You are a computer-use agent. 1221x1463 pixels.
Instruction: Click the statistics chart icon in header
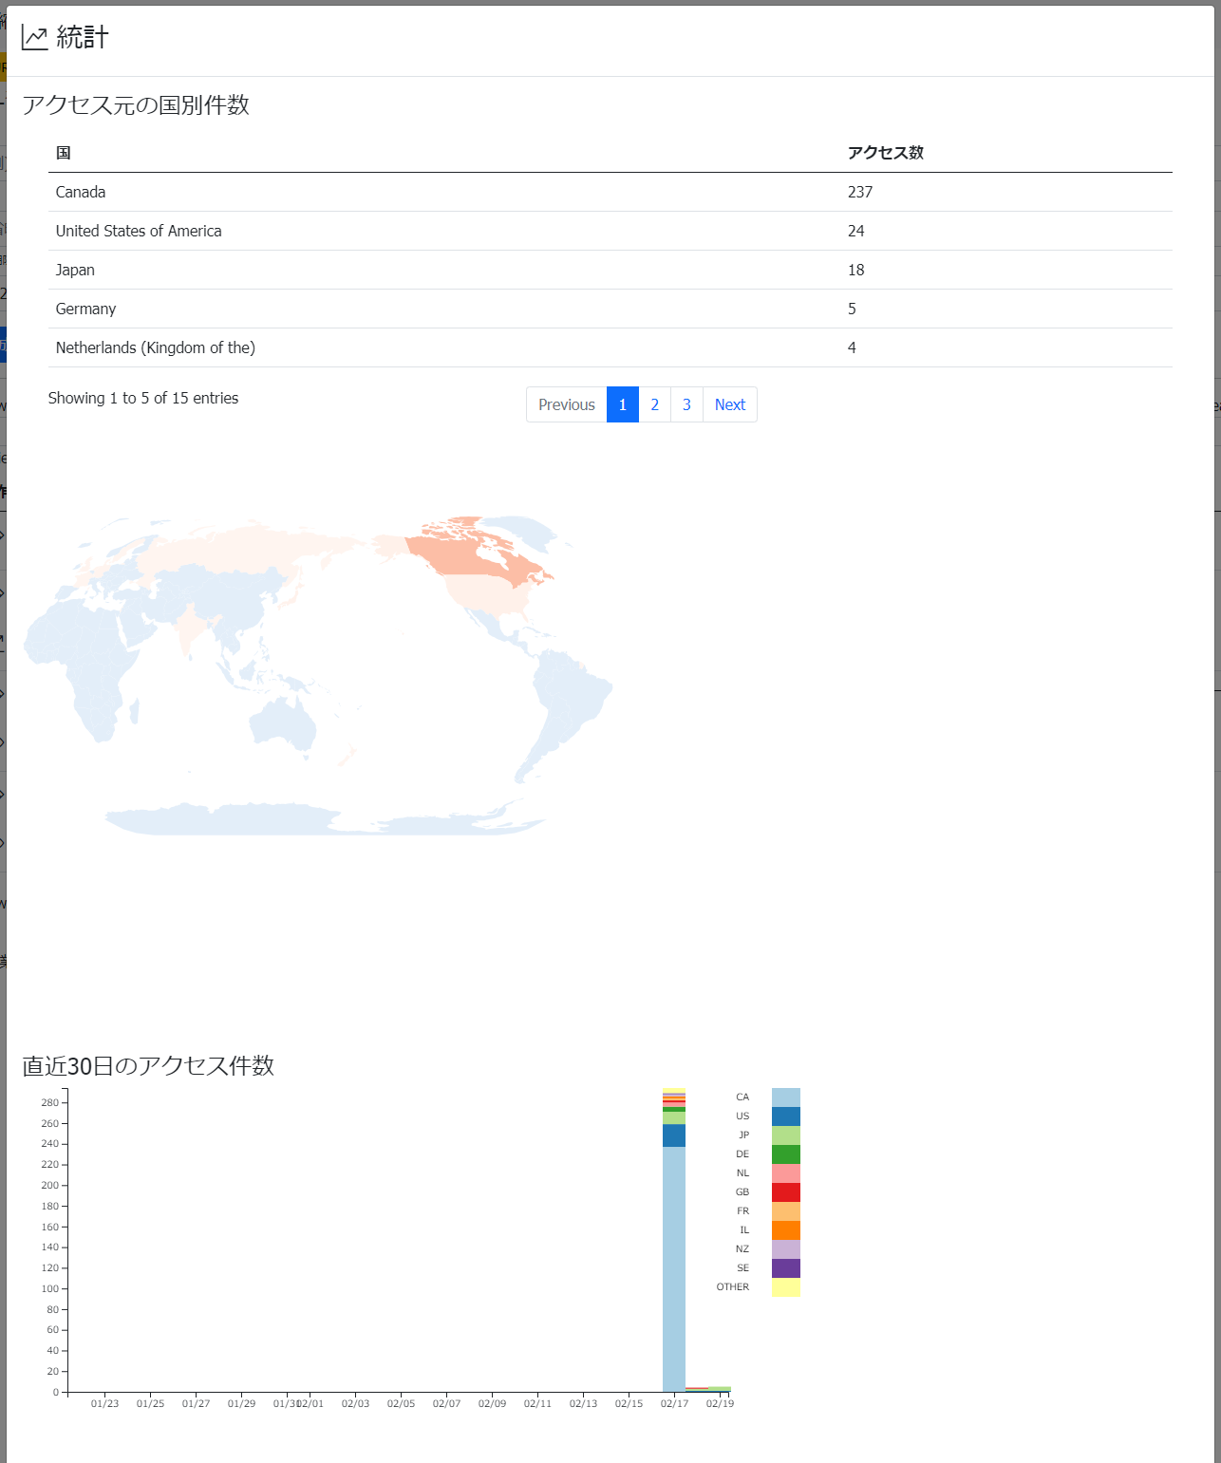35,38
